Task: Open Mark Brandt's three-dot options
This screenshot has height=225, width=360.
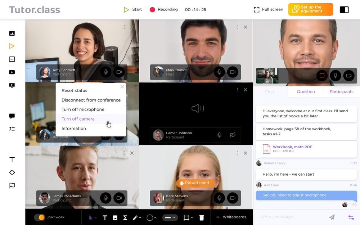Action: click(238, 27)
